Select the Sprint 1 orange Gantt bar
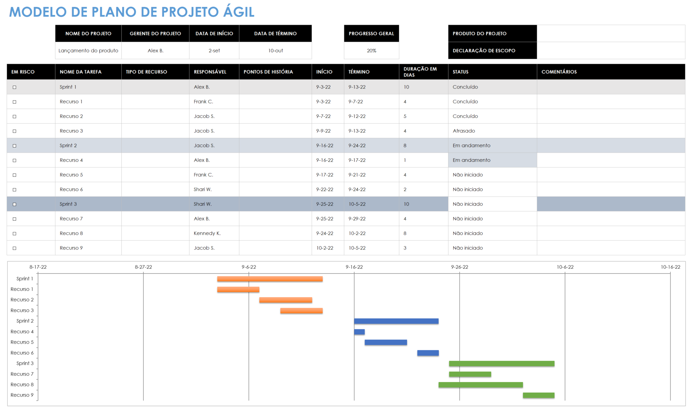The height and width of the screenshot is (408, 691). click(270, 279)
